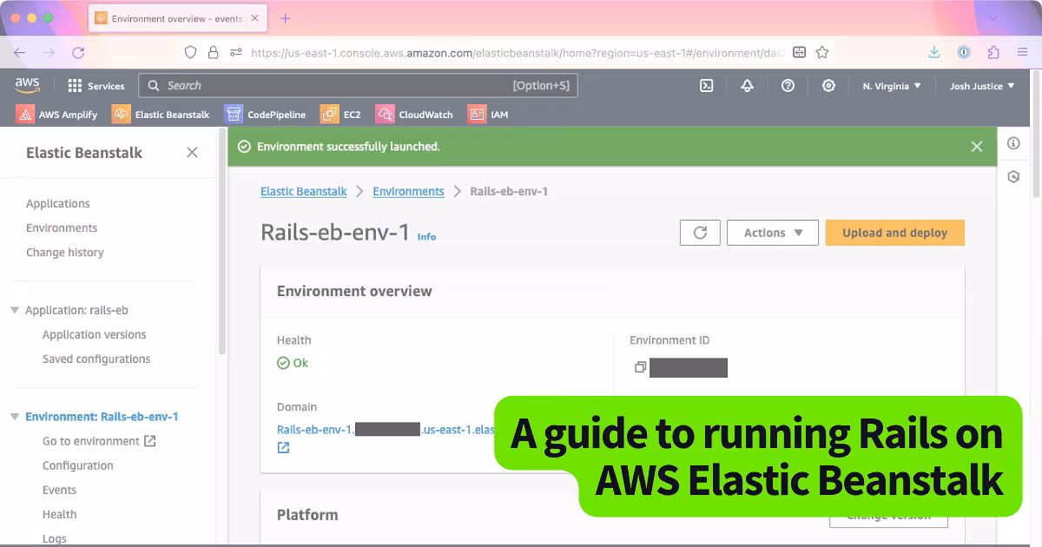Viewport: 1042px width, 547px height.
Task: Open the info panel icon on right
Action: point(1013,143)
